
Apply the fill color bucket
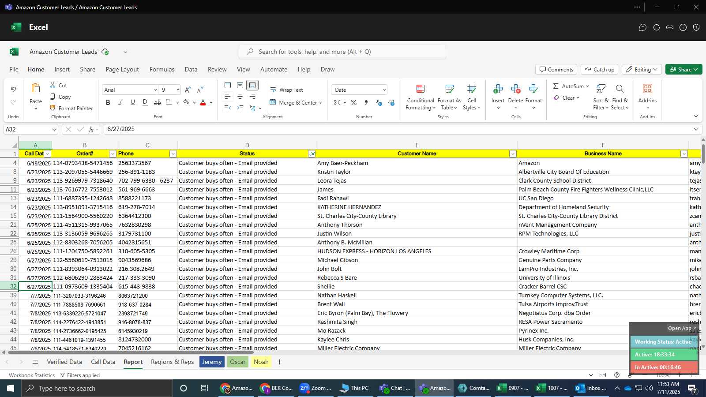(x=186, y=102)
